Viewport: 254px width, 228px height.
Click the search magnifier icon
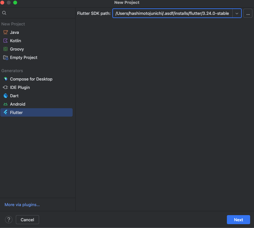(4, 13)
